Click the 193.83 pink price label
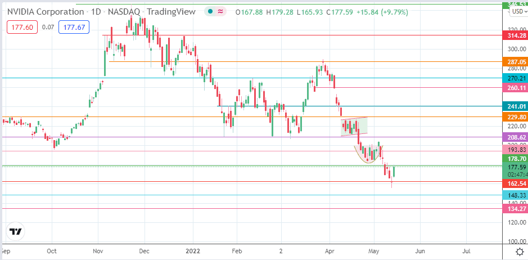The width and height of the screenshot is (528, 260). coord(515,149)
